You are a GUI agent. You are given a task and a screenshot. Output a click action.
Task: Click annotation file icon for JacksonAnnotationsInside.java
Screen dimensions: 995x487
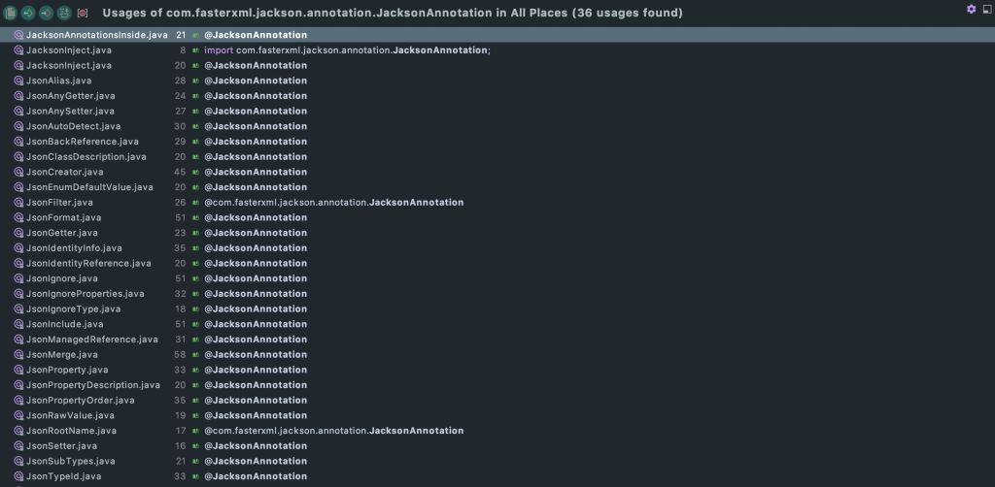click(18, 35)
